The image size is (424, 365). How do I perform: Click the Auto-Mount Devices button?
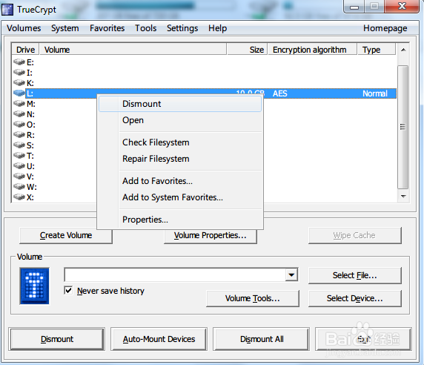(x=159, y=339)
